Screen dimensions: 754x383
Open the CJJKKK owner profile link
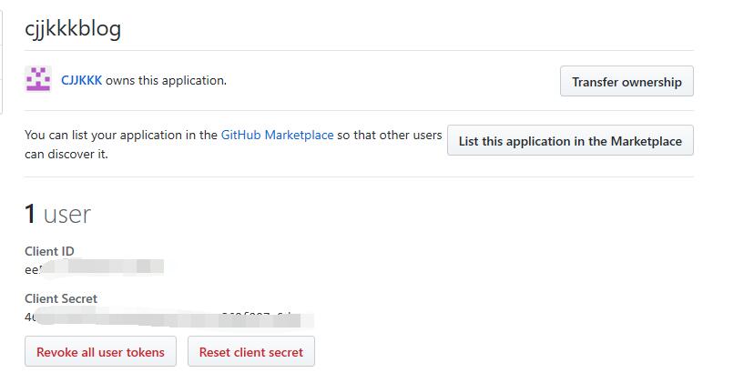pos(81,80)
